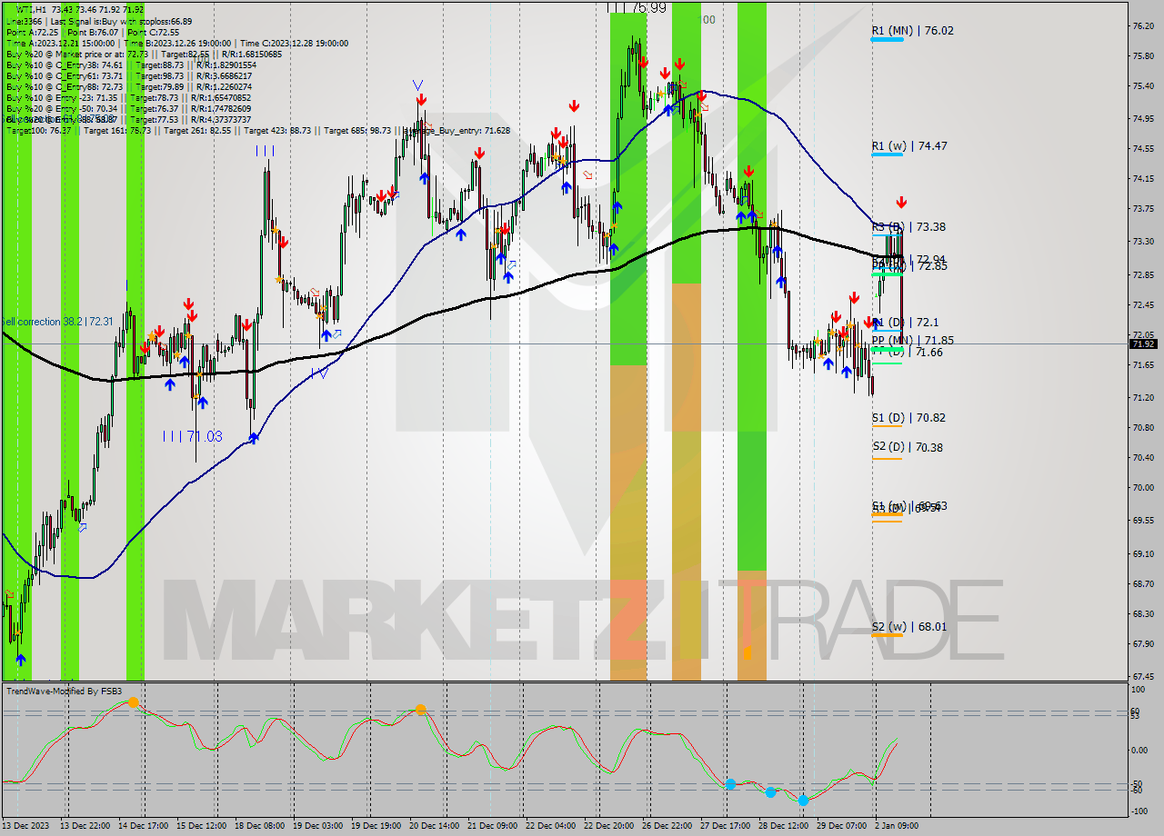Select the 'S2 (D) | 70.38' pivot label
This screenshot has width=1164, height=836.
pyautogui.click(x=907, y=447)
